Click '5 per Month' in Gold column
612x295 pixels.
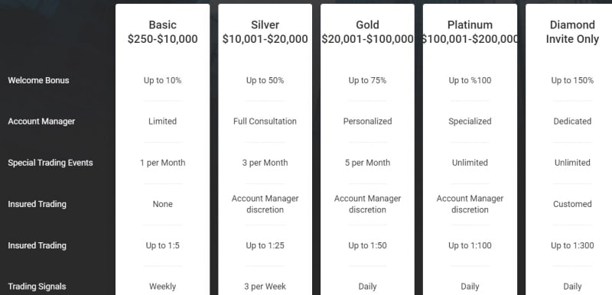pos(367,163)
